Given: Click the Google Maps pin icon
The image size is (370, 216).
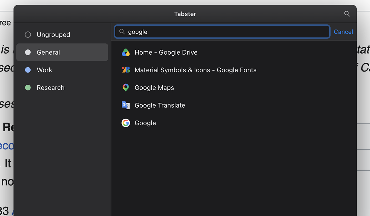Looking at the screenshot, I should tap(126, 87).
